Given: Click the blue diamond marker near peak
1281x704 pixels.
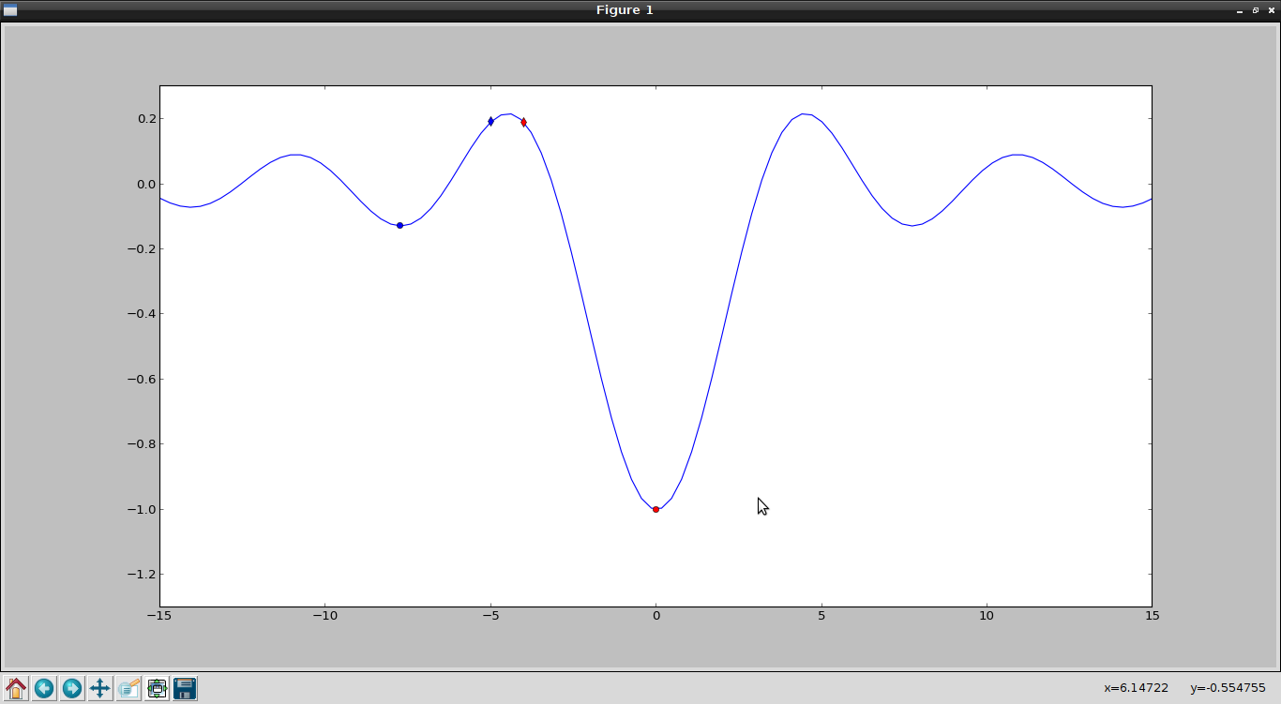Looking at the screenshot, I should (x=490, y=121).
